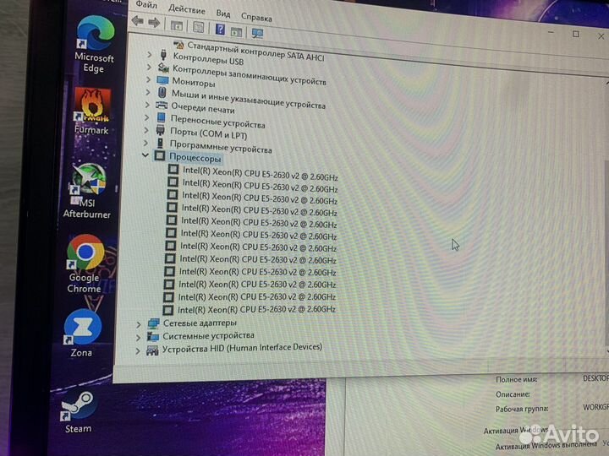Expand Мыши и иные указывающие устройства

coord(147,92)
